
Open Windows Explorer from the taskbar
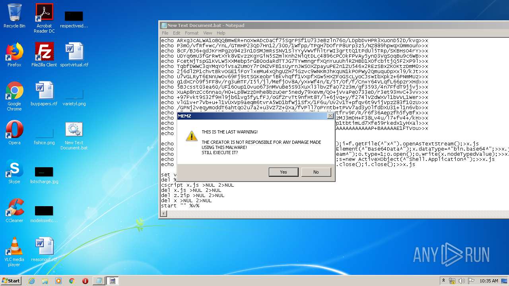(x=45, y=280)
